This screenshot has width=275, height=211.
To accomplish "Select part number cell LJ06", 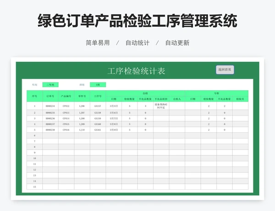I will pyautogui.click(x=82, y=106).
